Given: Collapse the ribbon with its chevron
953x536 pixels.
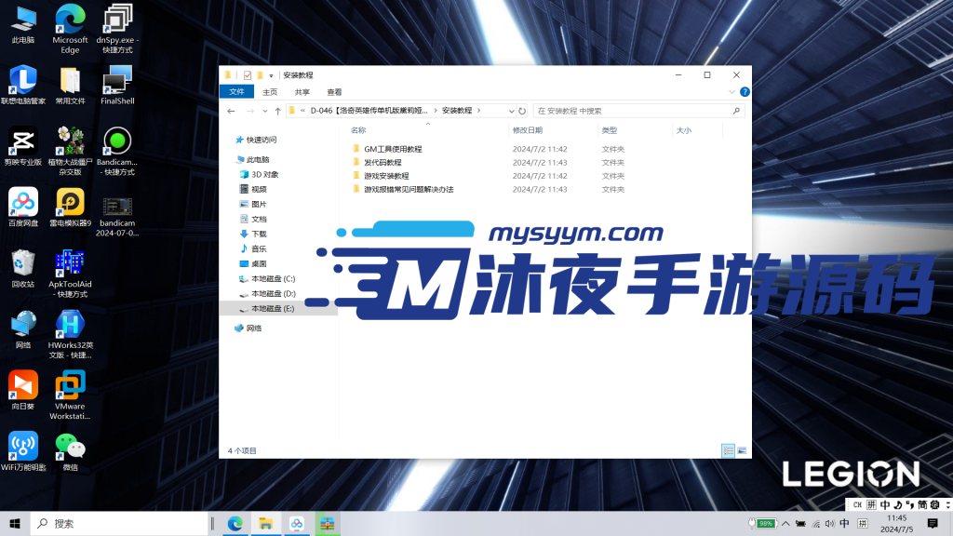Looking at the screenshot, I should [x=732, y=89].
